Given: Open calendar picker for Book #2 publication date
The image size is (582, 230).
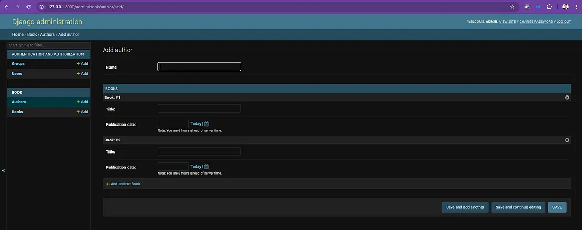Looking at the screenshot, I should 207,166.
